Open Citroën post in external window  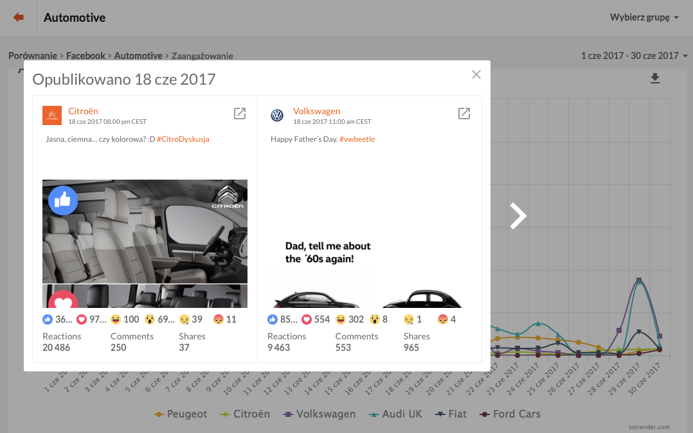(x=240, y=114)
